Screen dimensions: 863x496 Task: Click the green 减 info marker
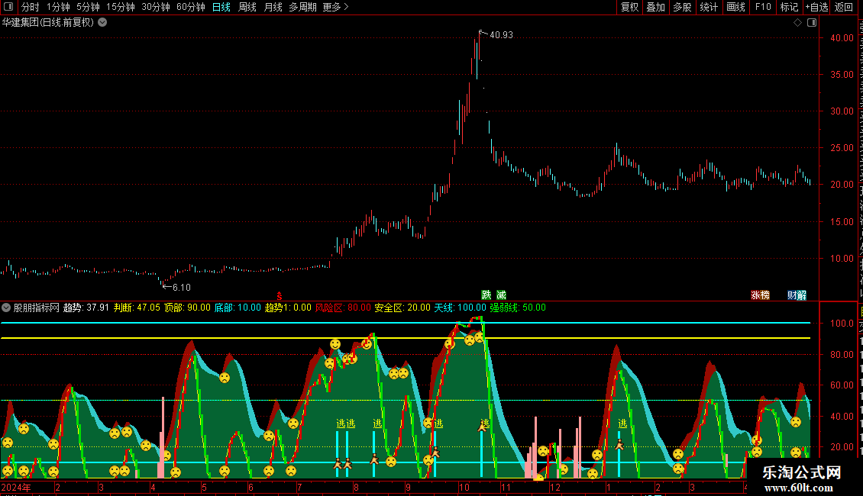[x=501, y=295]
